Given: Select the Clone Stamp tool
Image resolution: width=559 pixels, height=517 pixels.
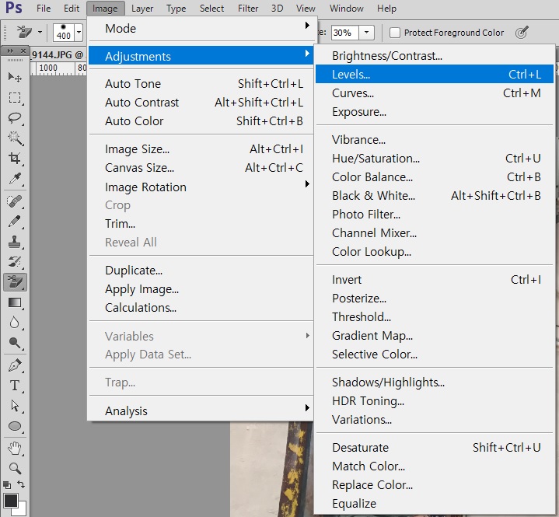Looking at the screenshot, I should (x=15, y=242).
